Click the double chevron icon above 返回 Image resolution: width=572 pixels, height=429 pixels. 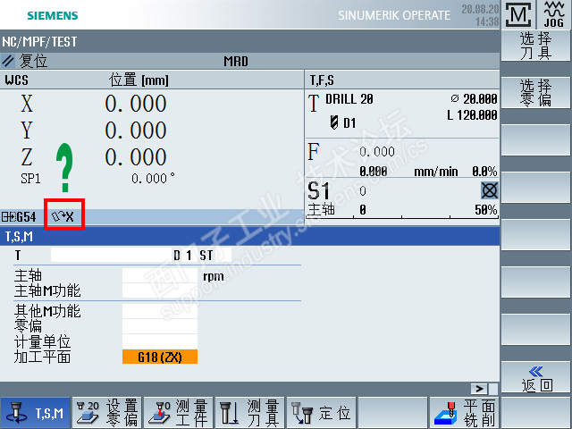coord(535,372)
